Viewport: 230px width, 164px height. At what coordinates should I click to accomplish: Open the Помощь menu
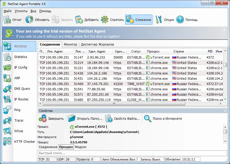45,11
